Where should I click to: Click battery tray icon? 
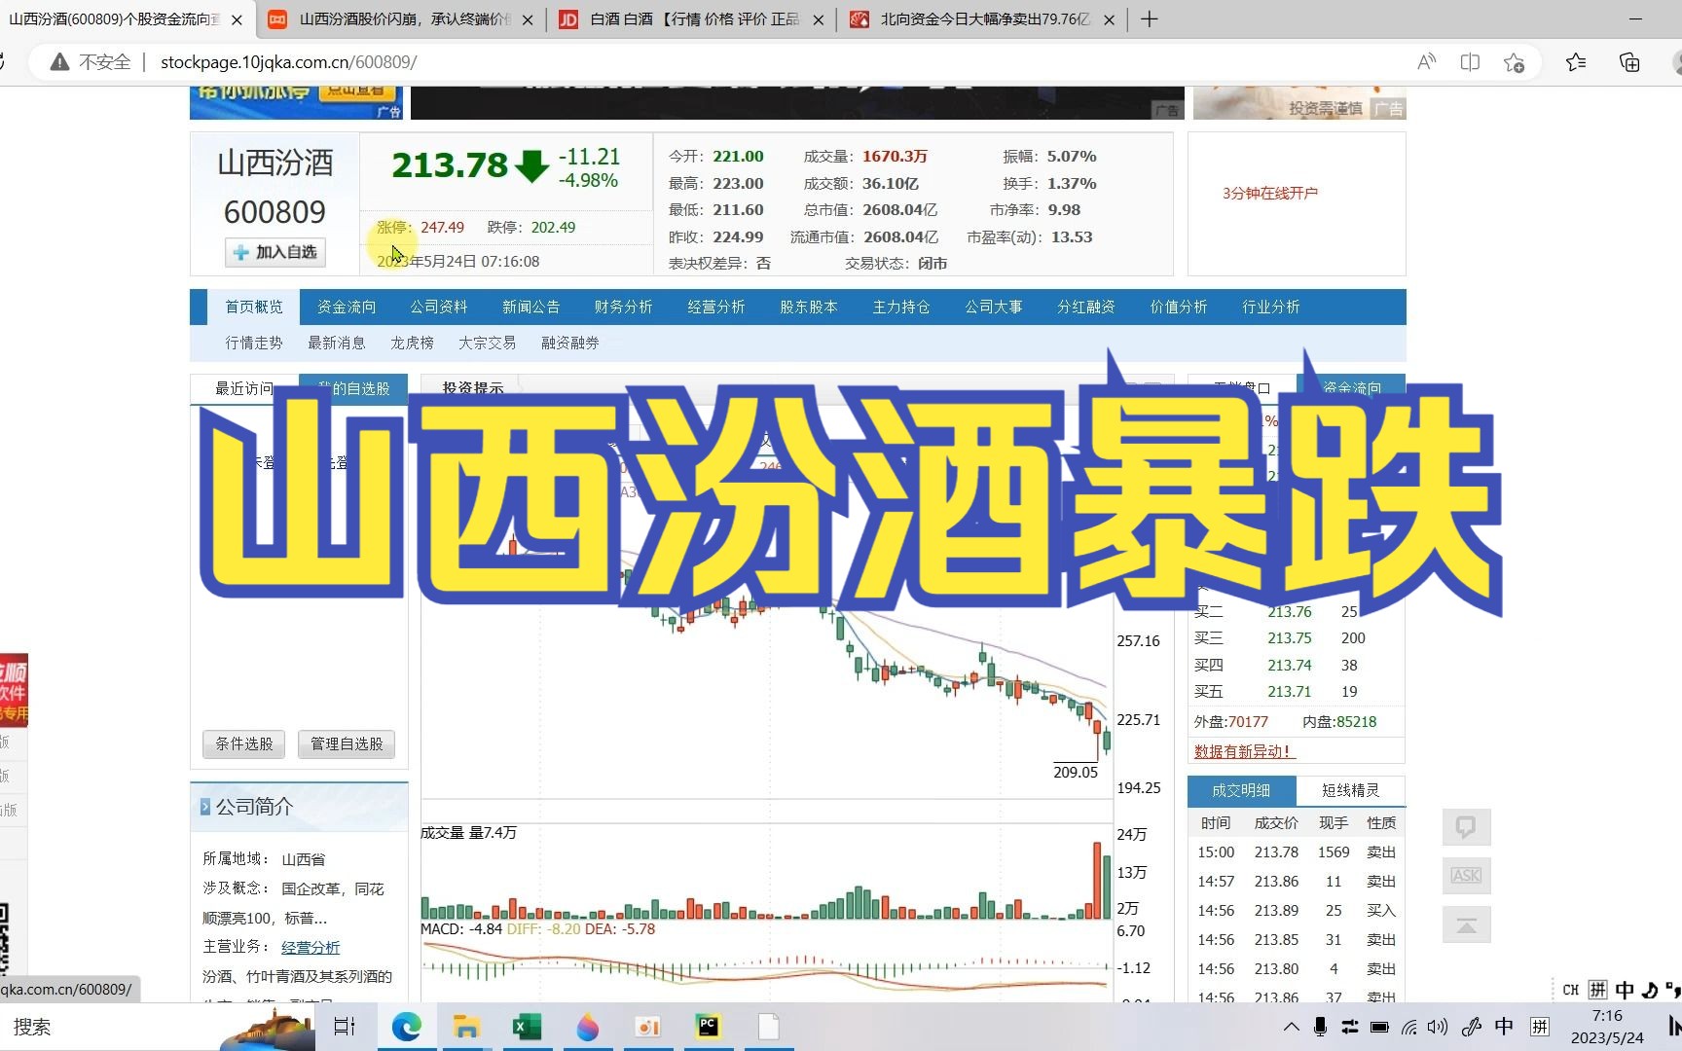coord(1379,1027)
